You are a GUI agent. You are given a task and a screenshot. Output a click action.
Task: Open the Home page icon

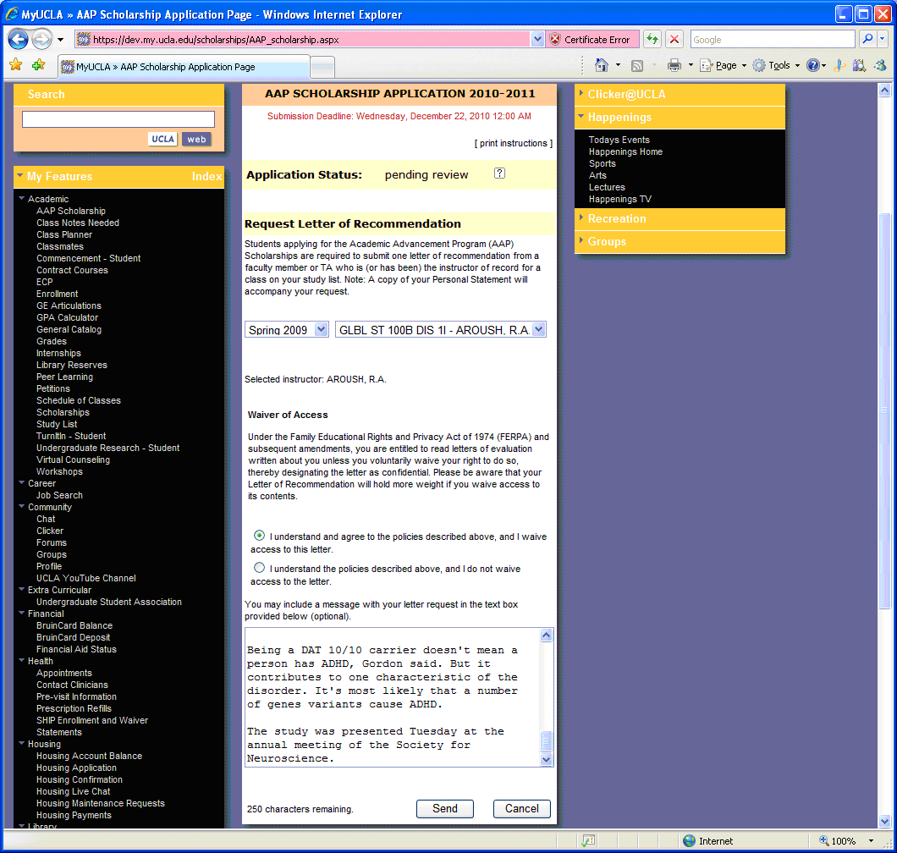click(x=602, y=65)
